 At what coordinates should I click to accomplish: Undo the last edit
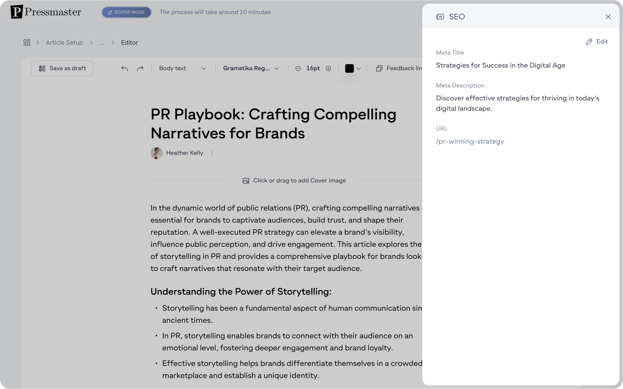coord(125,68)
